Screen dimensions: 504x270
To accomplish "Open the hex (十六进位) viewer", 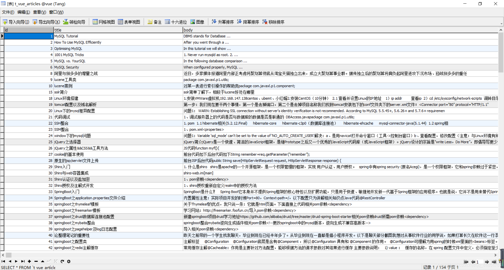I will (x=176, y=22).
